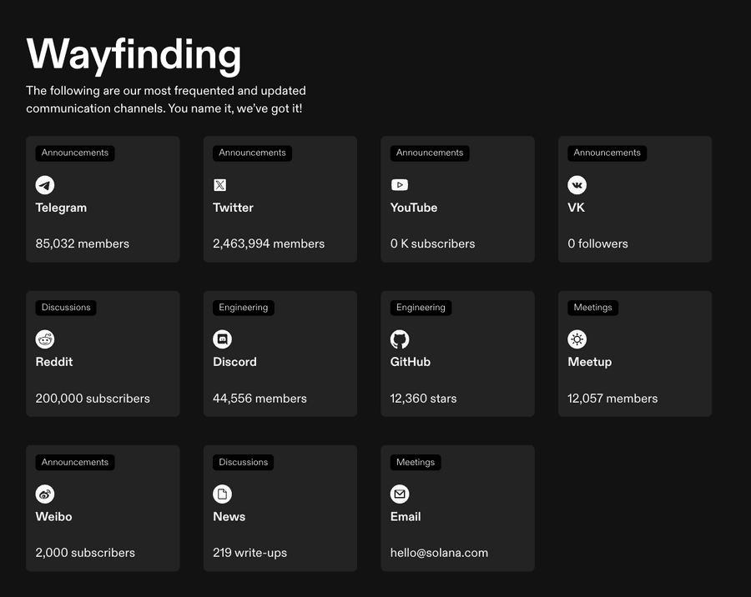This screenshot has height=597, width=751.
Task: Click the Reddit alien icon
Action: coord(45,339)
